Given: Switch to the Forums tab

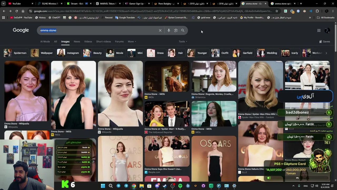Looking at the screenshot, I should click(119, 41).
